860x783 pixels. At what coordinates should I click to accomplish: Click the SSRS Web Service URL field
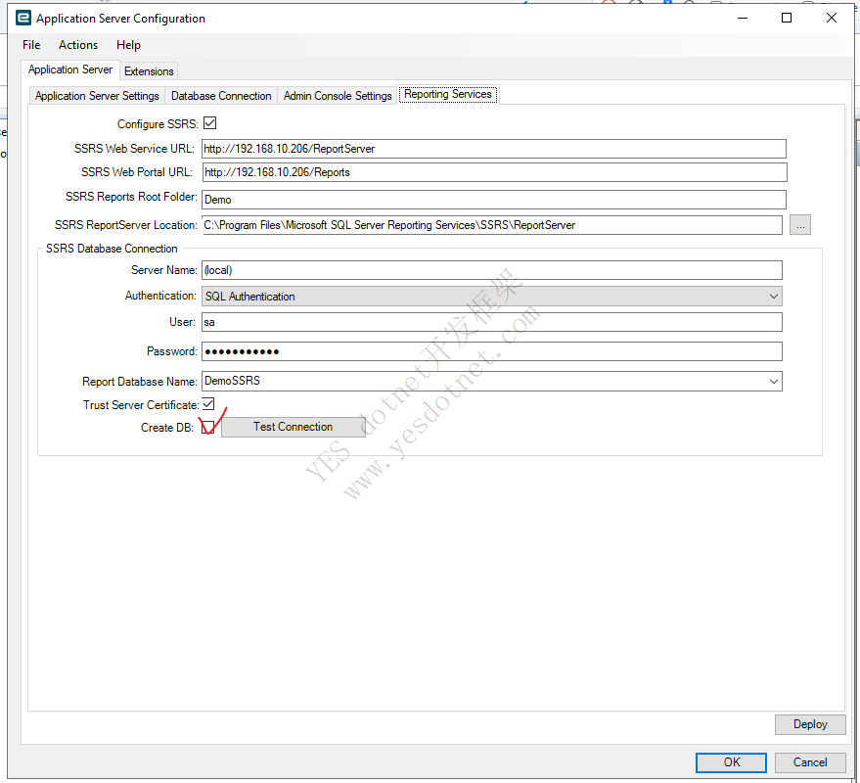pos(493,149)
